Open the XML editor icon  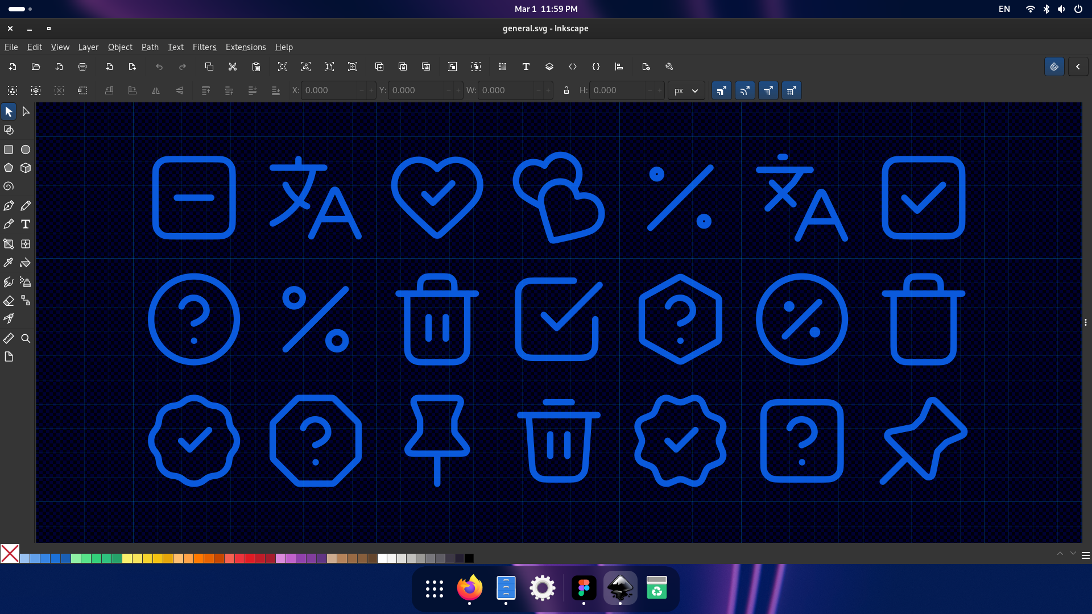coord(573,67)
